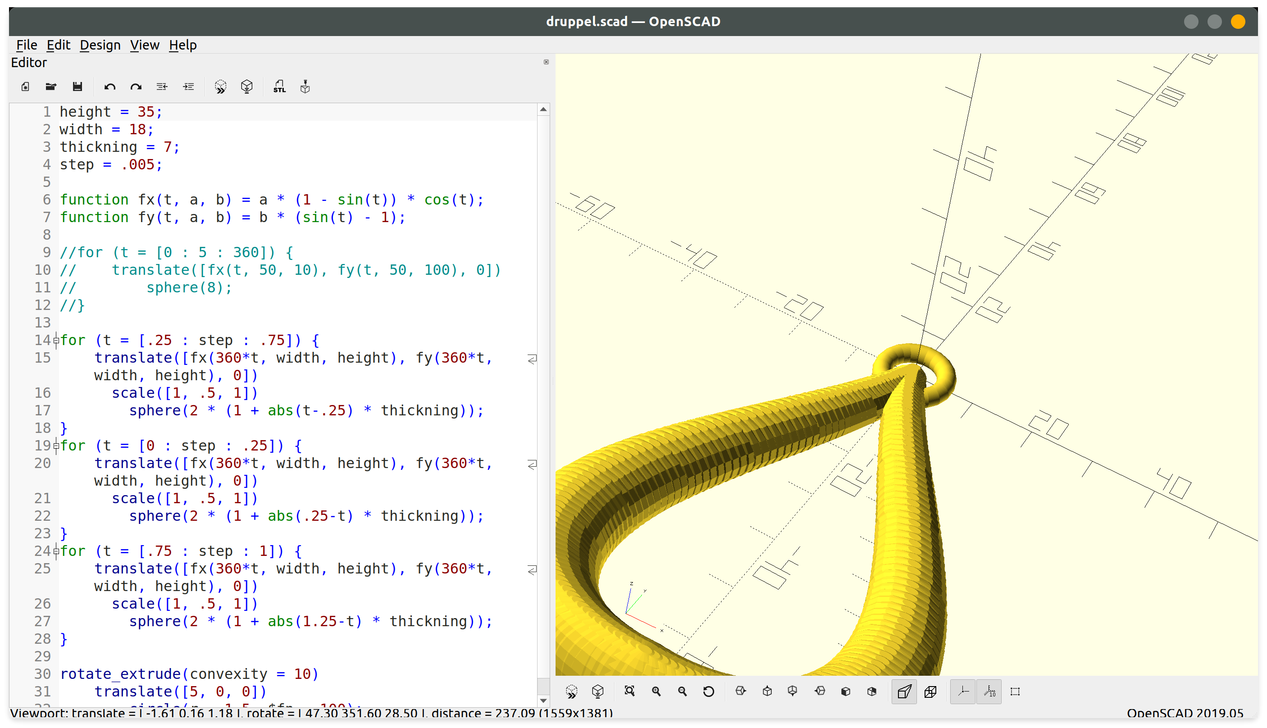Select the indent code icon in editor toolbar
The image size is (1267, 728).
point(188,87)
